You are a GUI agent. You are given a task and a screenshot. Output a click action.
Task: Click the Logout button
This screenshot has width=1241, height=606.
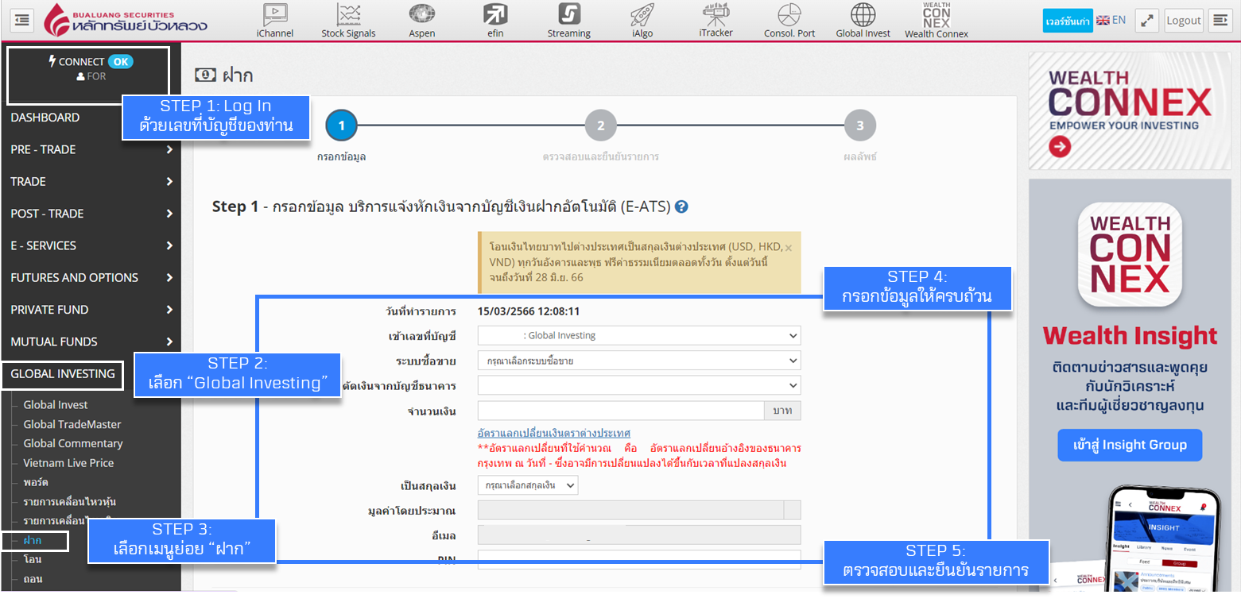click(1184, 21)
